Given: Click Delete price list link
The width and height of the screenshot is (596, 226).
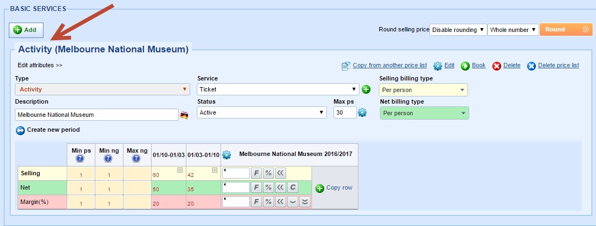Looking at the screenshot, I should pos(559,66).
